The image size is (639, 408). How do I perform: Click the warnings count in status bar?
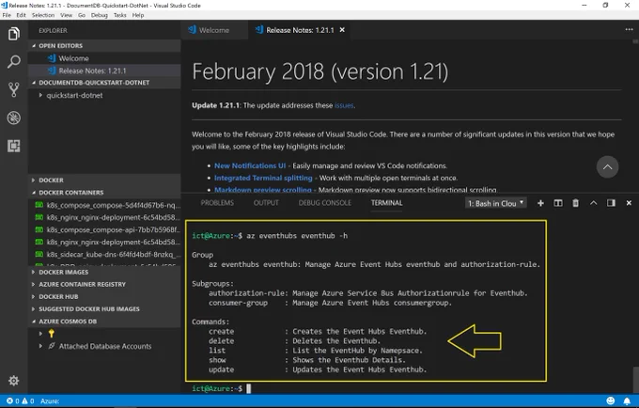[x=27, y=401]
